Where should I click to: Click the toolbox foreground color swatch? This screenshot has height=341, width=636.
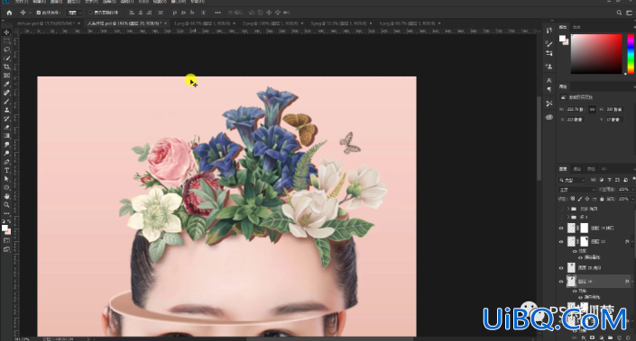[5, 229]
